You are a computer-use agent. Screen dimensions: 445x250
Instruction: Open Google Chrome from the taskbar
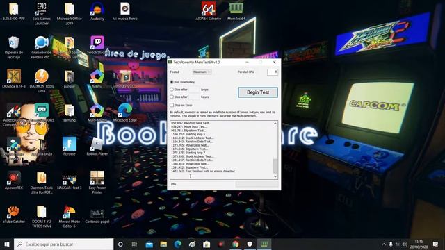click(235, 244)
